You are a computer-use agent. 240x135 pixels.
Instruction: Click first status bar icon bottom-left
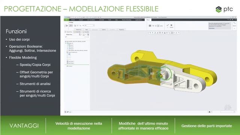point(65,112)
